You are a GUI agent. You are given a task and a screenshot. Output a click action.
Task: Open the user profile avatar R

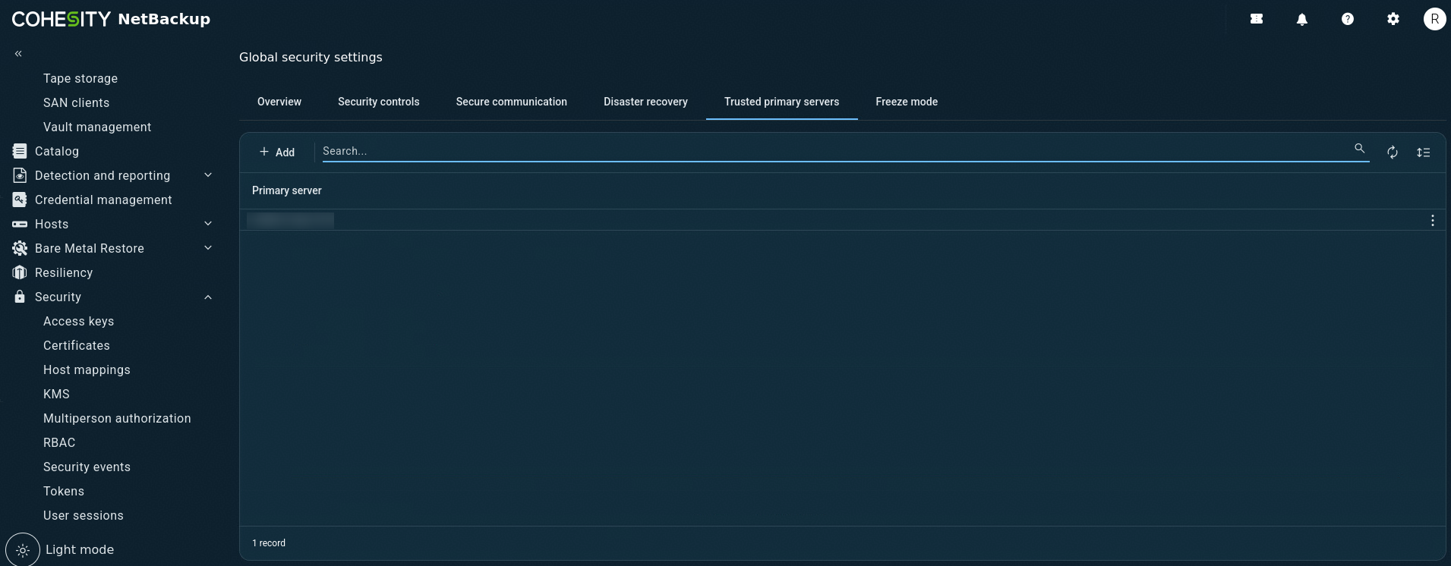point(1434,20)
